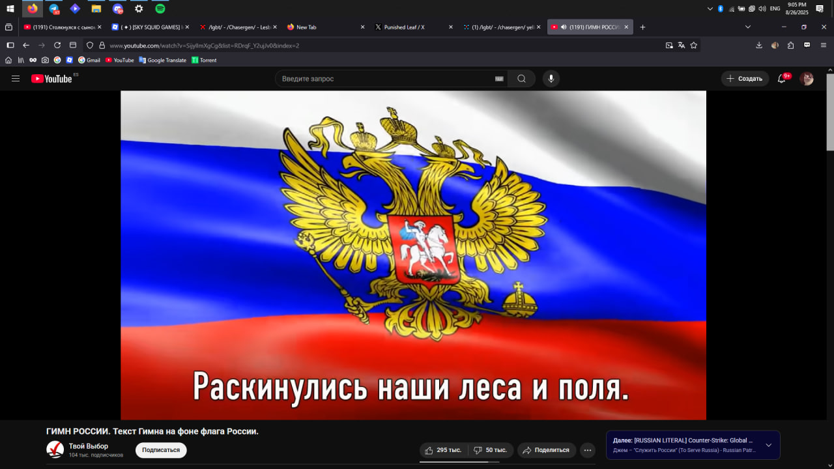The width and height of the screenshot is (834, 469).
Task: Go to the Твой Выбор channel page
Action: pyautogui.click(x=89, y=446)
